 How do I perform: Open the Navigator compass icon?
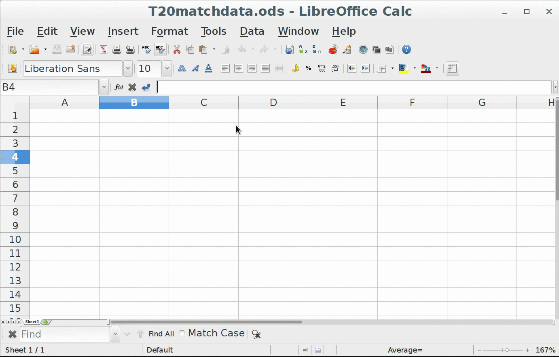tap(363, 50)
